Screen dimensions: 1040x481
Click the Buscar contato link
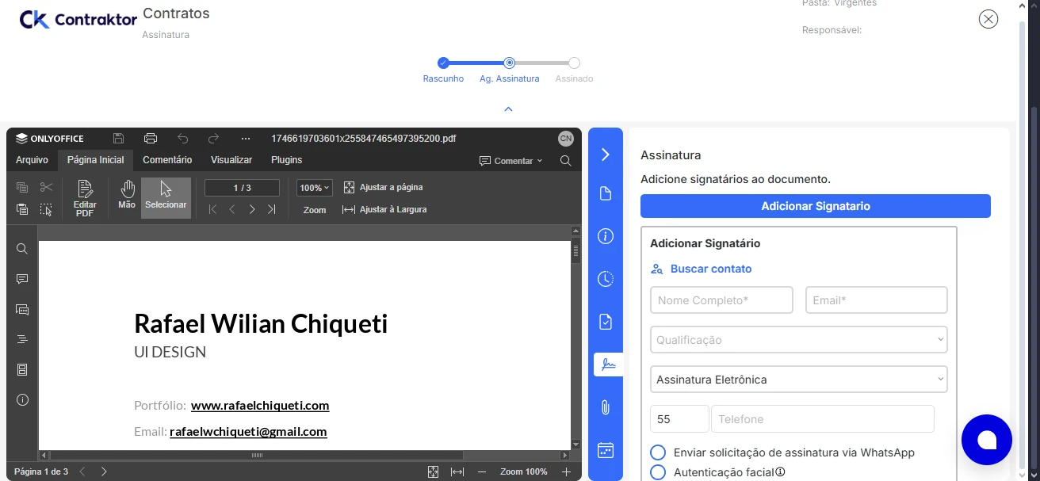point(710,269)
